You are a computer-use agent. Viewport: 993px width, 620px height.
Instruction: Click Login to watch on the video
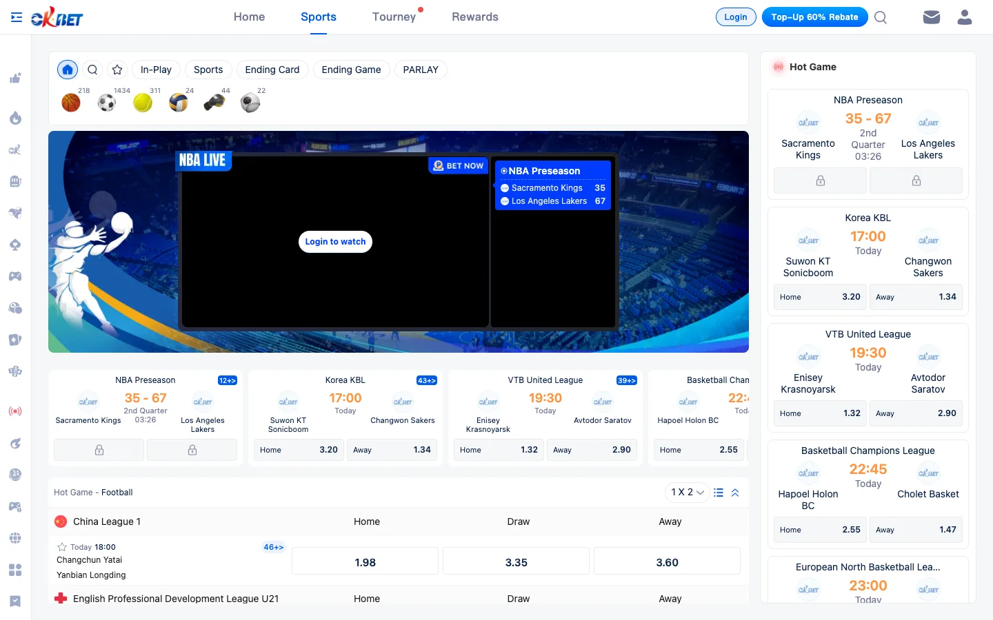click(336, 242)
